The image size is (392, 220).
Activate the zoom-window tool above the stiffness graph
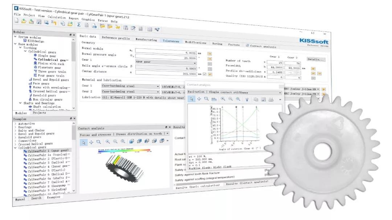tap(206, 99)
